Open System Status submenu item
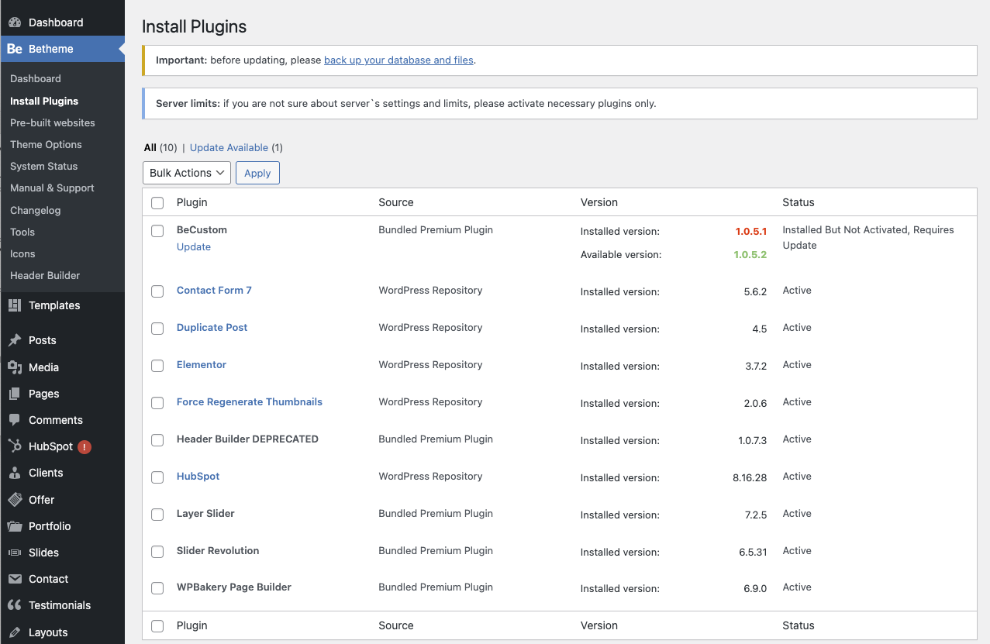The height and width of the screenshot is (644, 990). point(44,166)
